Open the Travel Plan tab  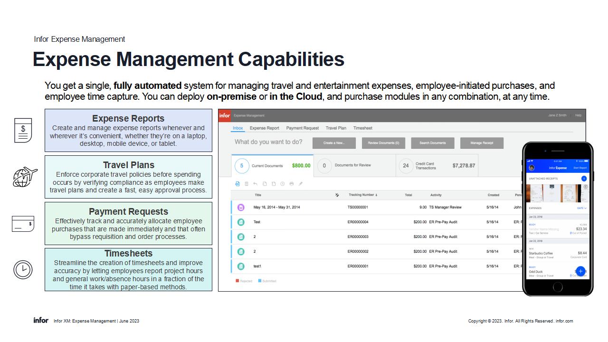coord(336,128)
